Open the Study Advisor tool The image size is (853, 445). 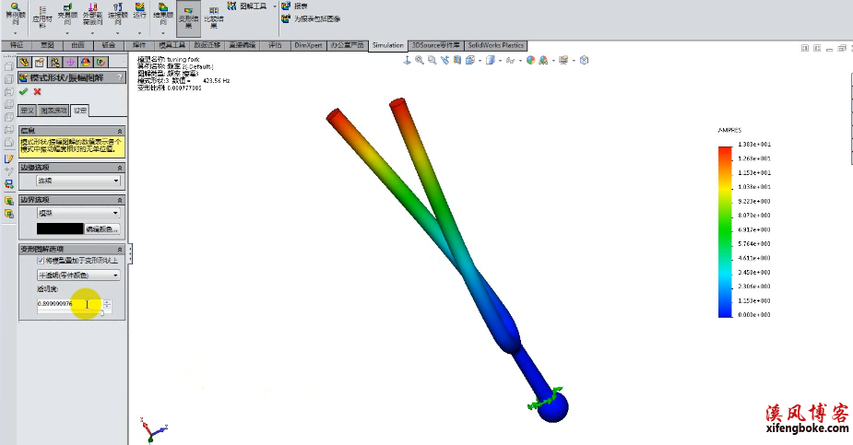[15, 15]
